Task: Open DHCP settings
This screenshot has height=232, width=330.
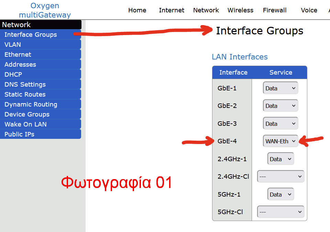Action: click(x=41, y=74)
